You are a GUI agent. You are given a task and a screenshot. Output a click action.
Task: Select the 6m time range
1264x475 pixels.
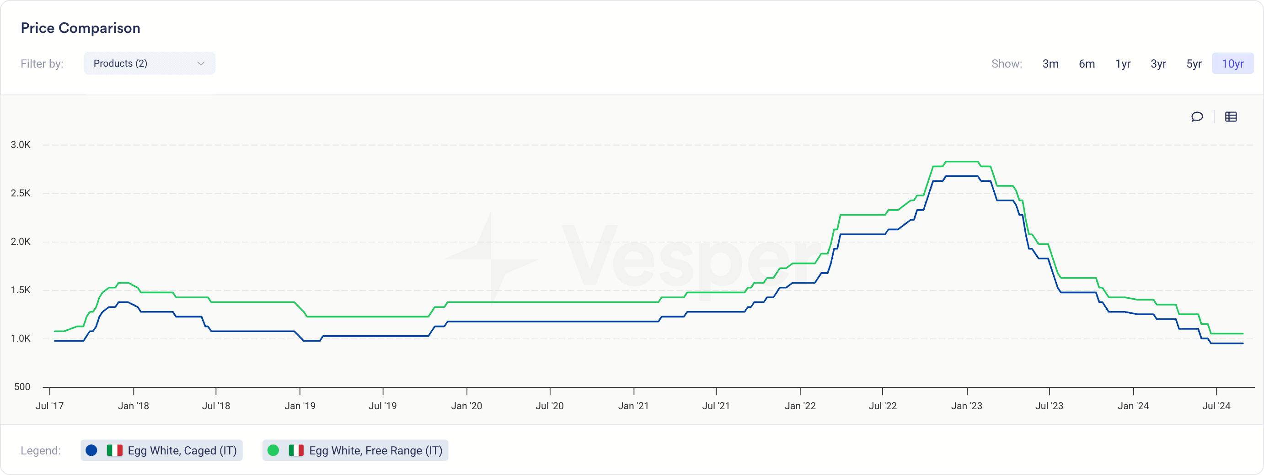pyautogui.click(x=1087, y=64)
